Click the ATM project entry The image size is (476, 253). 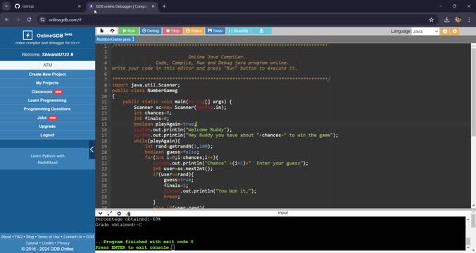pos(47,65)
